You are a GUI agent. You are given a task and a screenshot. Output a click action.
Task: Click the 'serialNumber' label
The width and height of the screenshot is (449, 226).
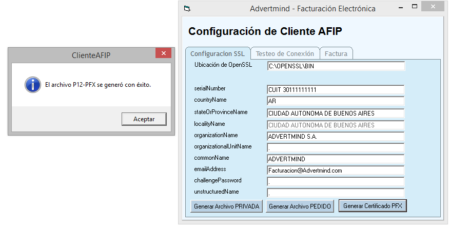click(x=210, y=88)
